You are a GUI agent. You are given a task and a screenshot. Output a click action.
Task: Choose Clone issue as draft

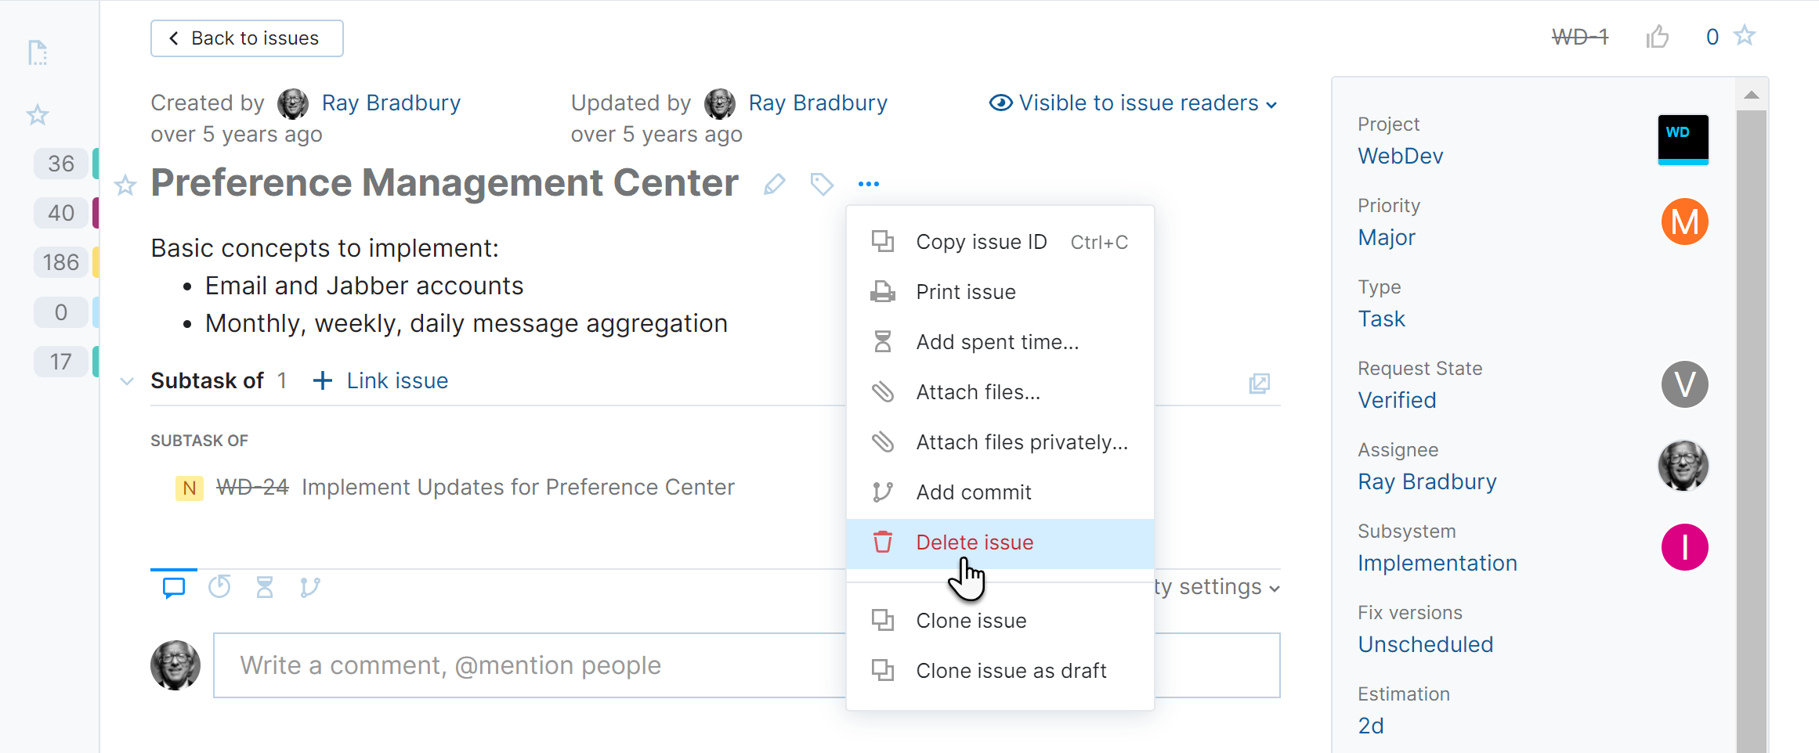[1011, 671]
